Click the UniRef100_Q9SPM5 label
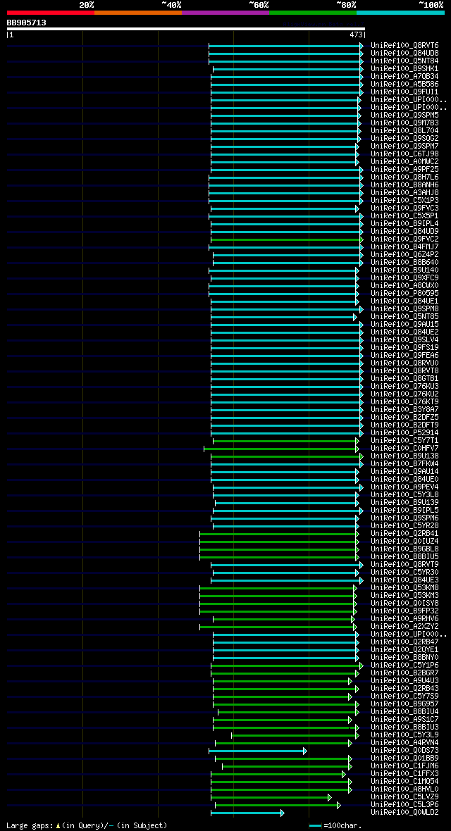 tap(404, 115)
